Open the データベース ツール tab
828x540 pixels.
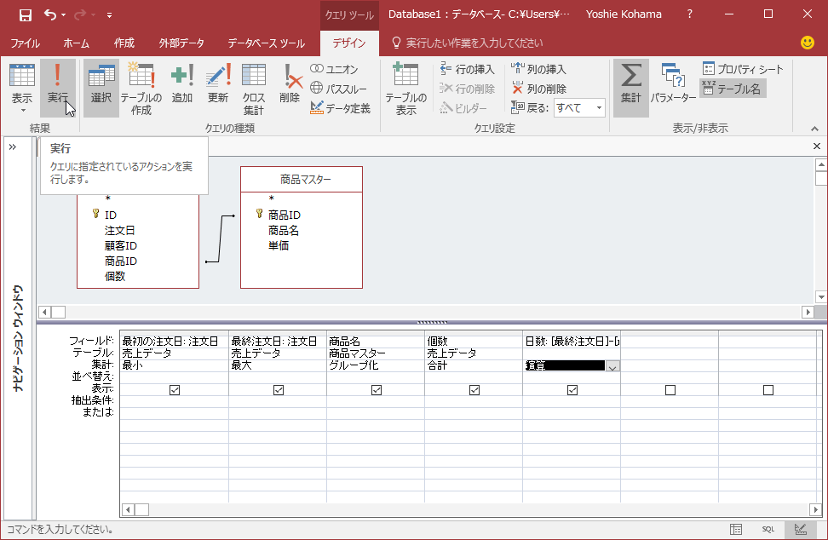point(266,43)
